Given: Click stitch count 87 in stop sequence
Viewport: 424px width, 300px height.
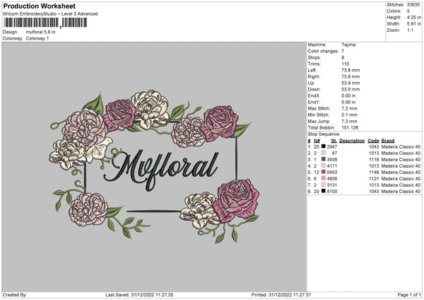Looking at the screenshot, I should coord(334,154).
